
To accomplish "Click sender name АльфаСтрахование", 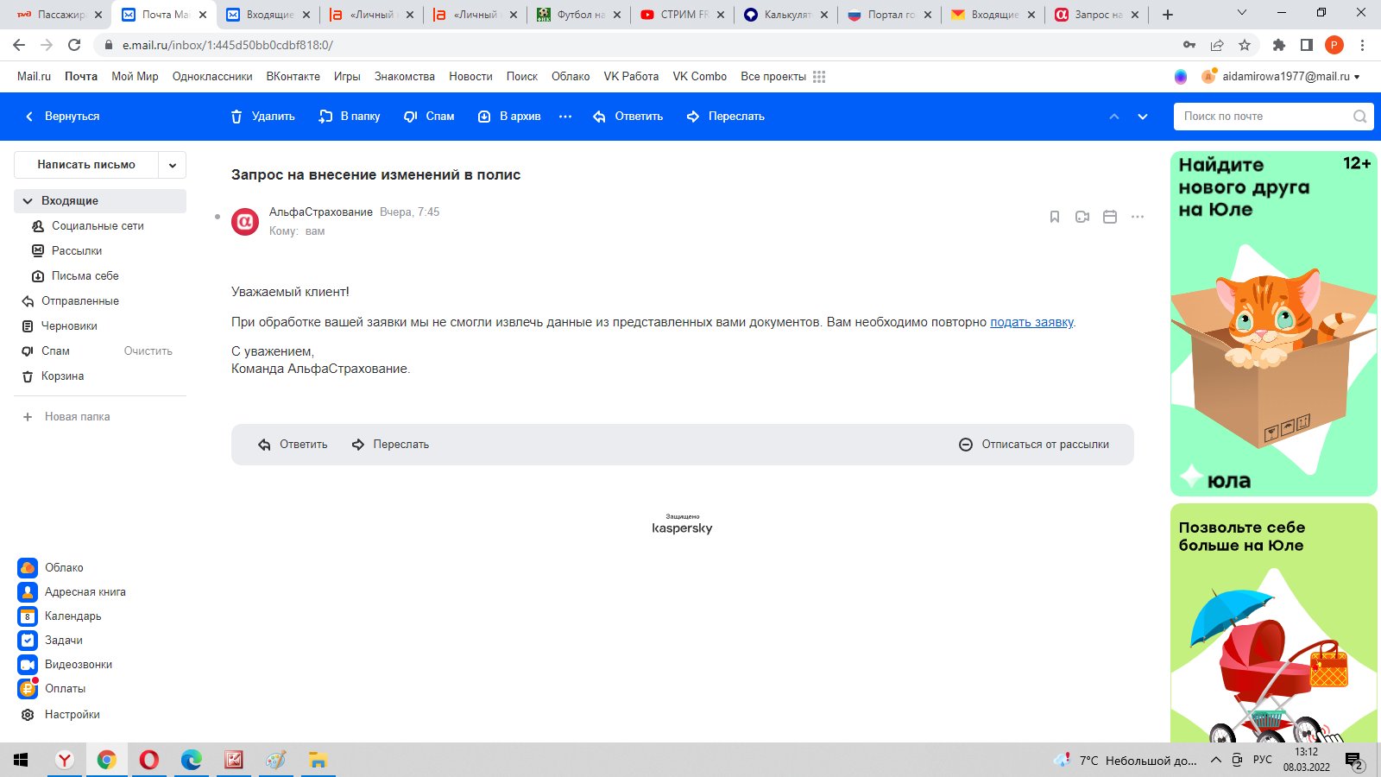I will 321,212.
